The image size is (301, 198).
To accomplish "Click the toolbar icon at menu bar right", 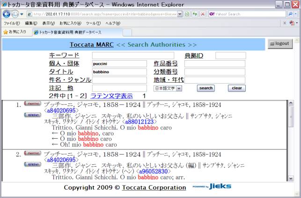I will (x=292, y=23).
